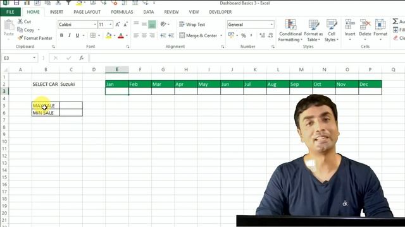
Task: Bottom align cell contents
Action: (x=152, y=25)
